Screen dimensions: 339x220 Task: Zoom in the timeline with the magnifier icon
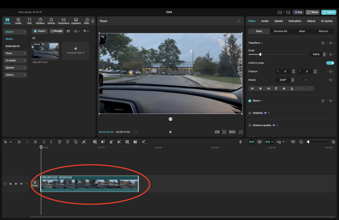tap(333, 142)
